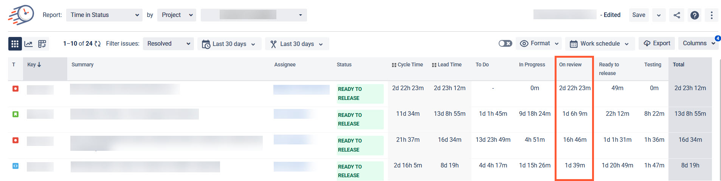Open the Format dropdown

pyautogui.click(x=539, y=43)
